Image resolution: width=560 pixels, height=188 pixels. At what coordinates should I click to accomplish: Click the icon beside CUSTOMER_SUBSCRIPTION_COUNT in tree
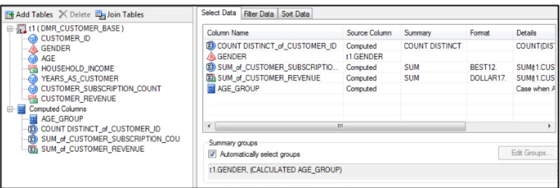pyautogui.click(x=33, y=88)
